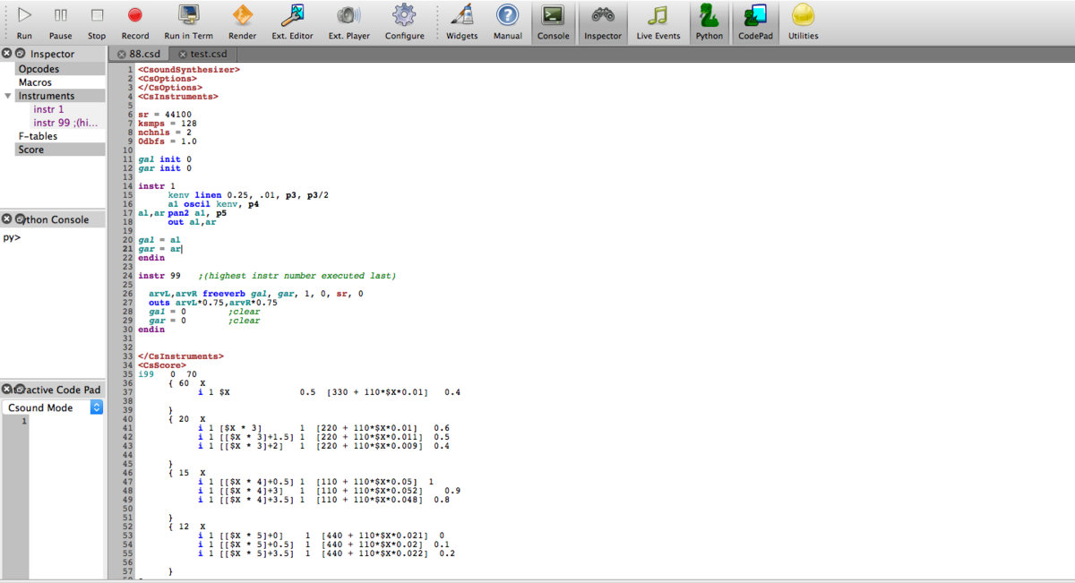Image resolution: width=1075 pixels, height=583 pixels.
Task: Open the Manual help icon
Action: 507,15
